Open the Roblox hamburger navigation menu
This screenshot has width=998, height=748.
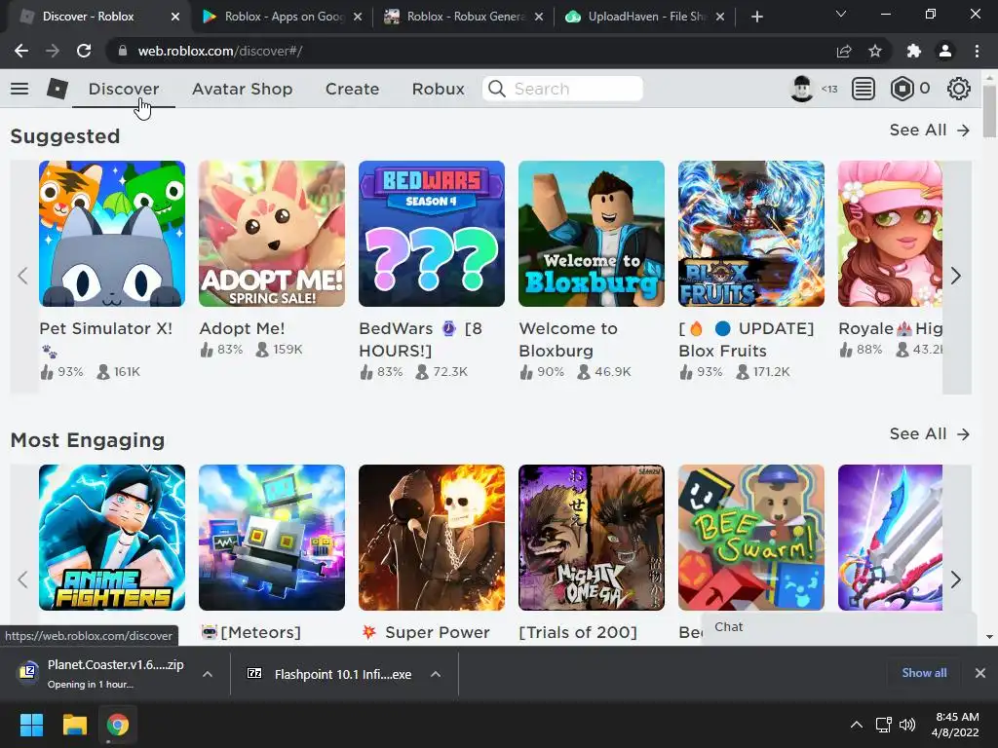click(19, 89)
